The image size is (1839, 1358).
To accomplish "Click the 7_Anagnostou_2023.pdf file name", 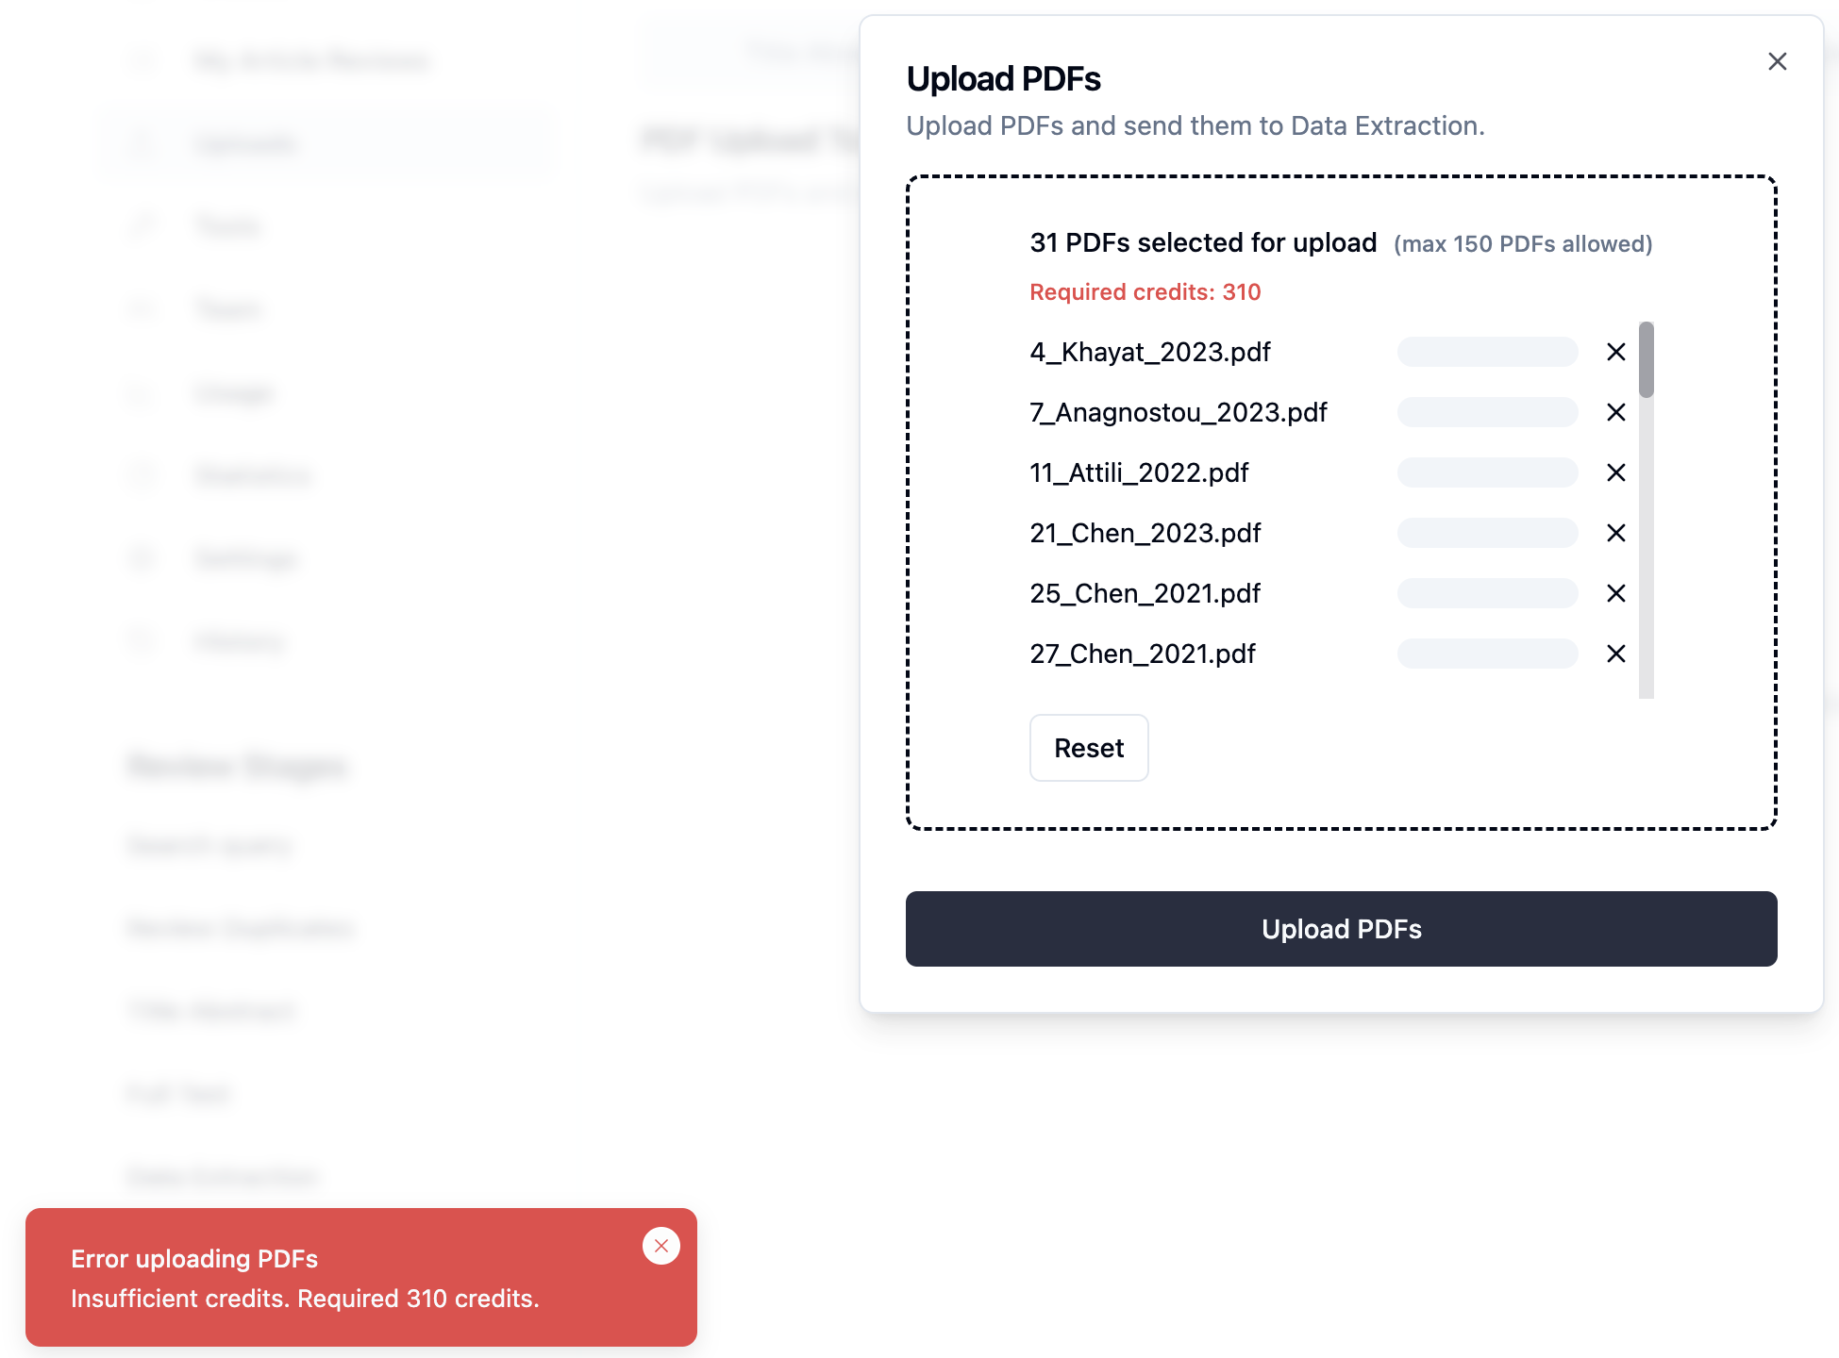I will point(1178,412).
